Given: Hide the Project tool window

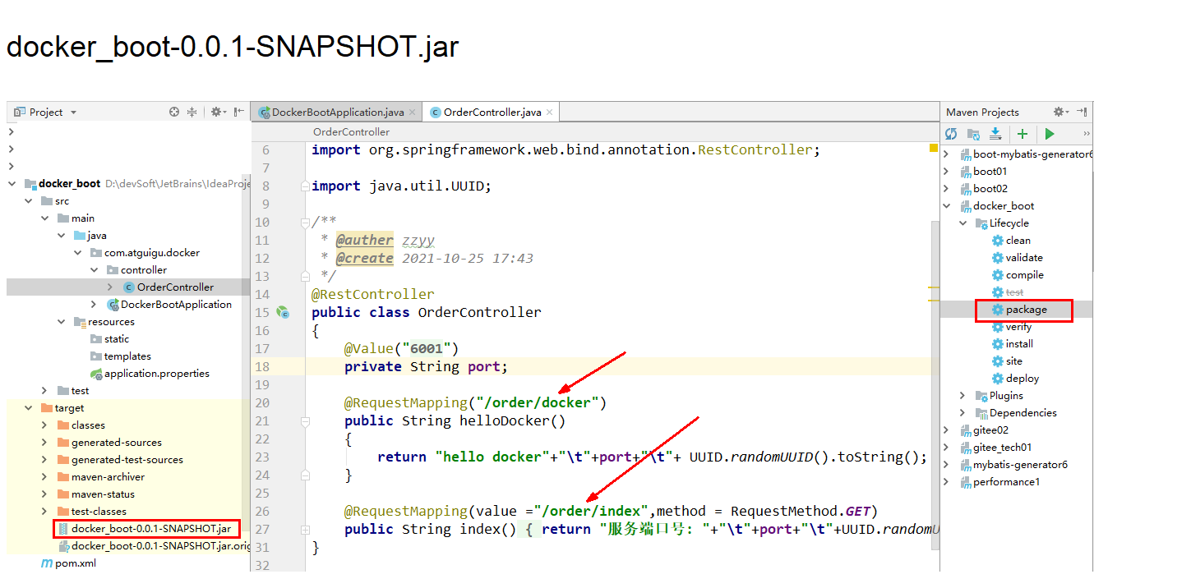Looking at the screenshot, I should (239, 112).
